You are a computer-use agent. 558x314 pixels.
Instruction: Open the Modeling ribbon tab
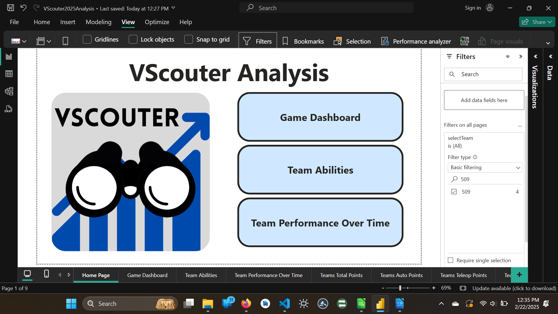pos(99,22)
